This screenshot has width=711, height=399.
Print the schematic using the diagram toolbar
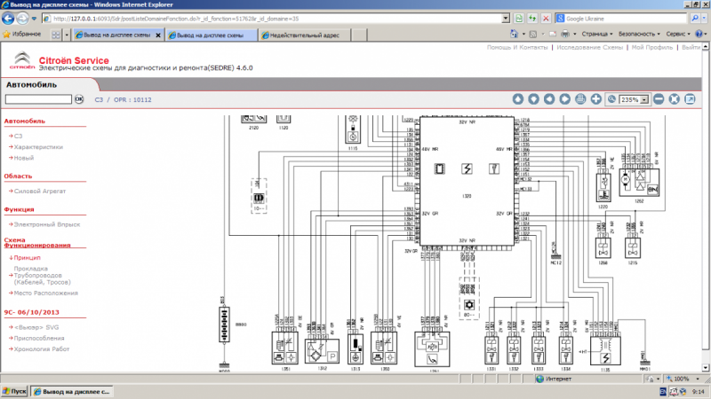click(581, 99)
